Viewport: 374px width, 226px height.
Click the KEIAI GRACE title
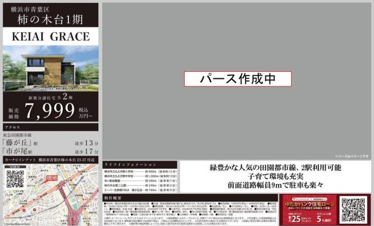pos(51,36)
